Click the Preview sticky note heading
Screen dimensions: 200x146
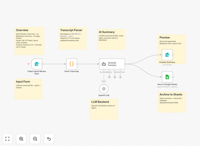tap(165, 38)
